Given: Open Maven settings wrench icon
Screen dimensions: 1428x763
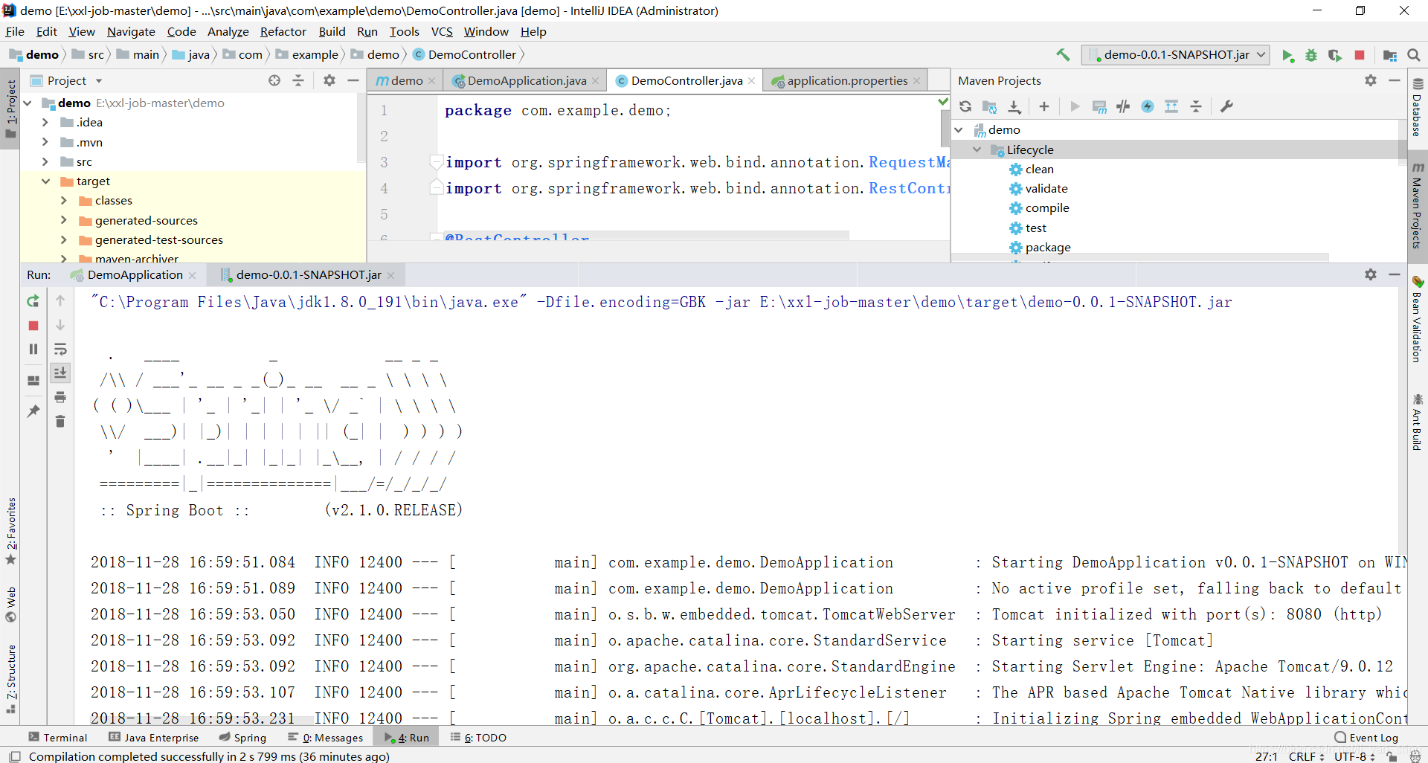Looking at the screenshot, I should (x=1226, y=106).
